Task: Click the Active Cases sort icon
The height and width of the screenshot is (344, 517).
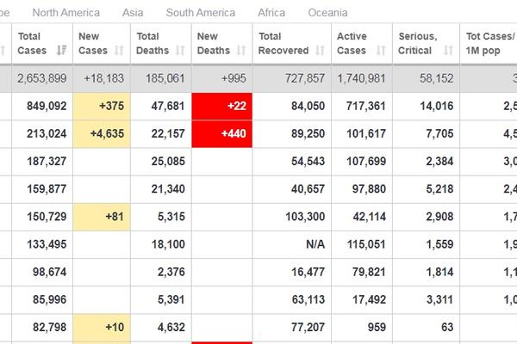Action: click(381, 51)
